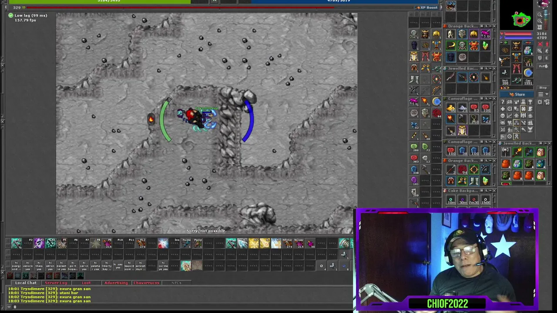The width and height of the screenshot is (557, 313).
Task: Collapse the middle Jewelled Backpack container
Action: pos(490,68)
